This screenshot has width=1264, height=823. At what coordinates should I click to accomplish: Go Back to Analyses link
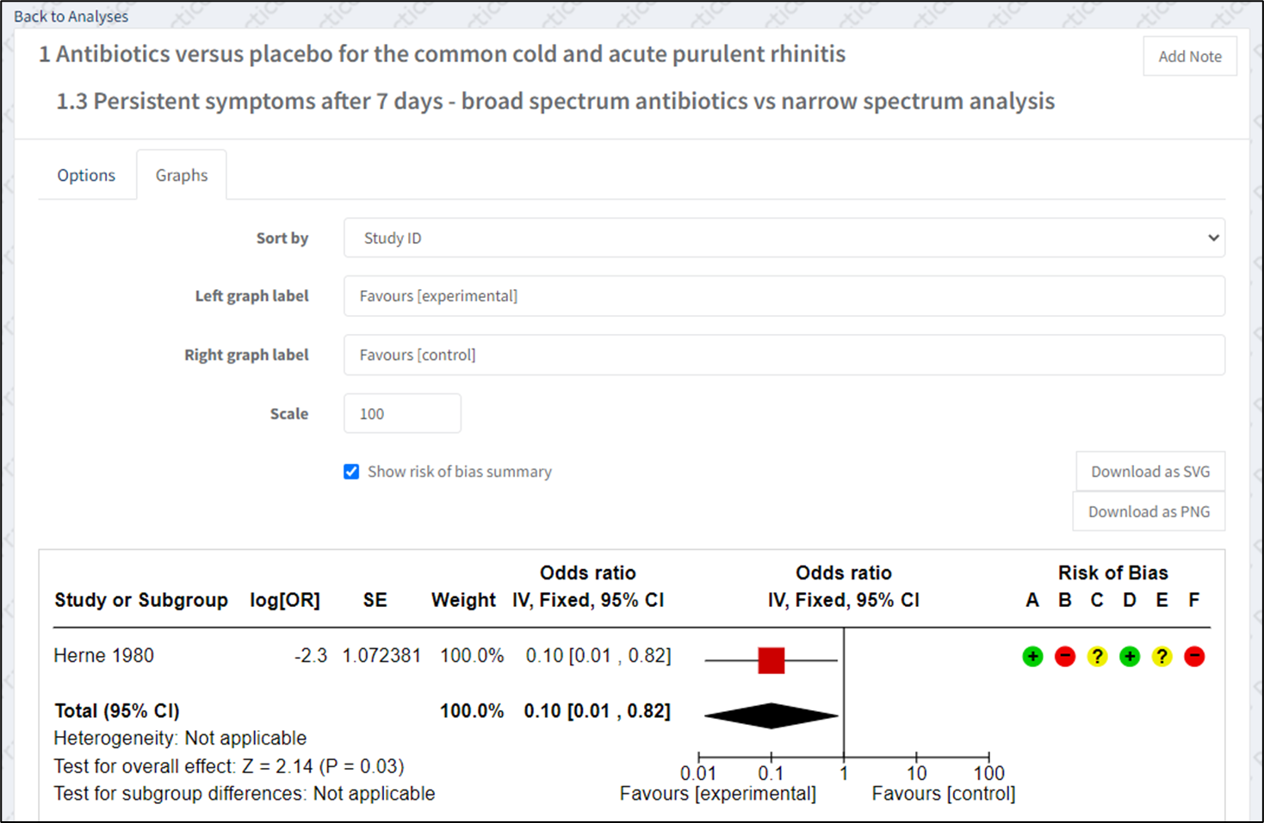pyautogui.click(x=71, y=16)
